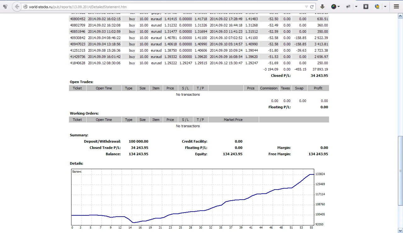This screenshot has height=233, width=403.
Task: Open the hamburger menu
Action: click(x=396, y=7)
